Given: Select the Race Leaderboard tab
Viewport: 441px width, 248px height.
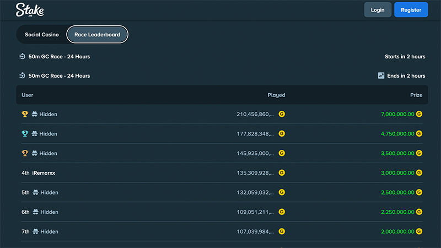Looking at the screenshot, I should click(x=98, y=35).
